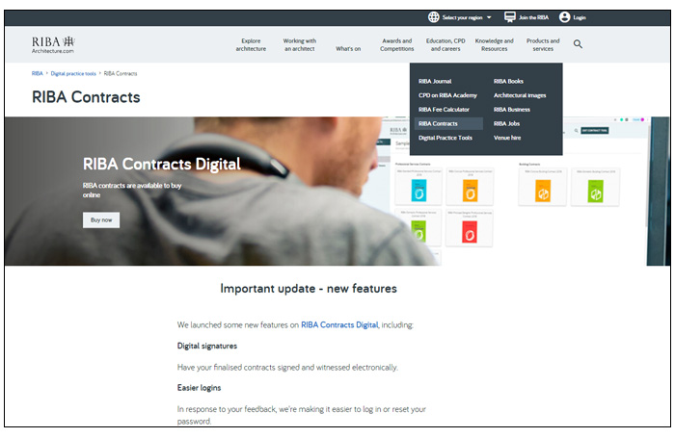Select RIBA Journal in the dropdown
Viewport: 675px width, 438px height.
click(435, 81)
